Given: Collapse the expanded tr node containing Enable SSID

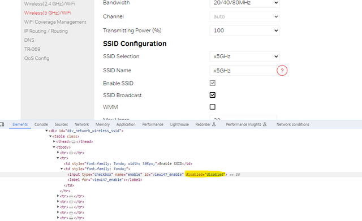Looking at the screenshot, I should 58,158.
